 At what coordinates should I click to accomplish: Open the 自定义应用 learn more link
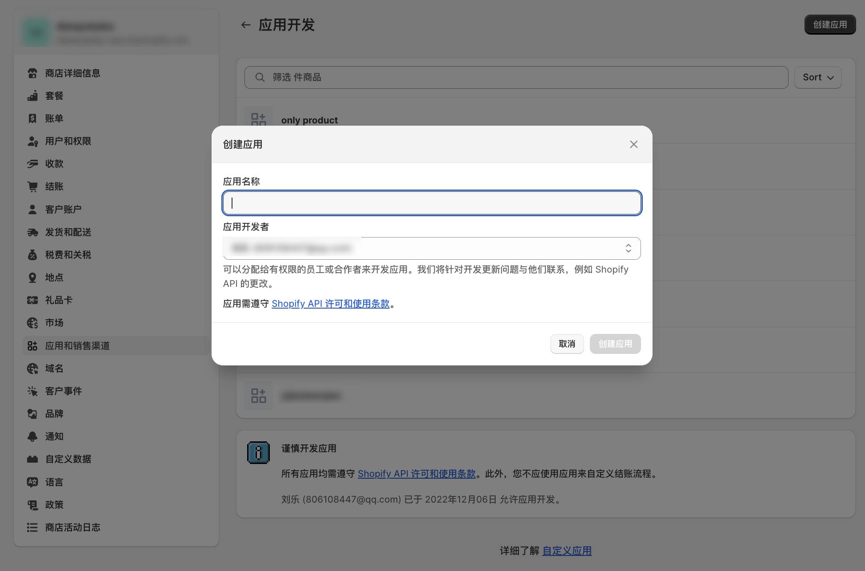pyautogui.click(x=567, y=551)
